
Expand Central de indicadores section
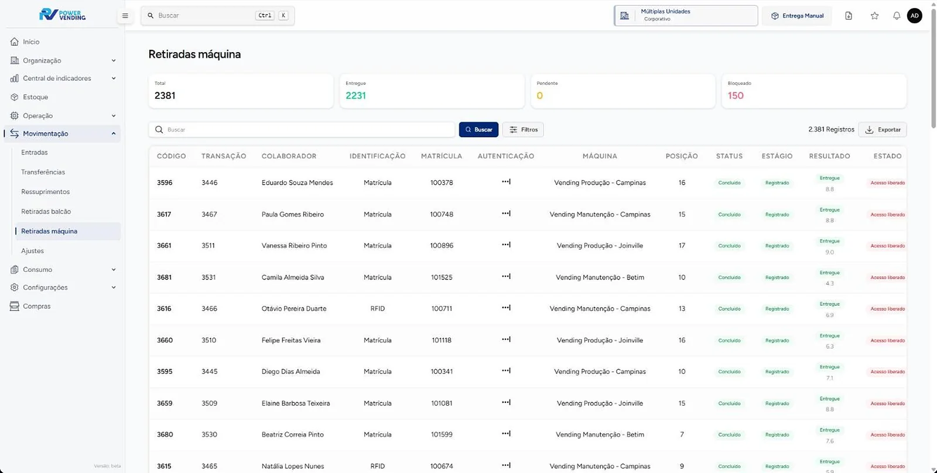63,78
